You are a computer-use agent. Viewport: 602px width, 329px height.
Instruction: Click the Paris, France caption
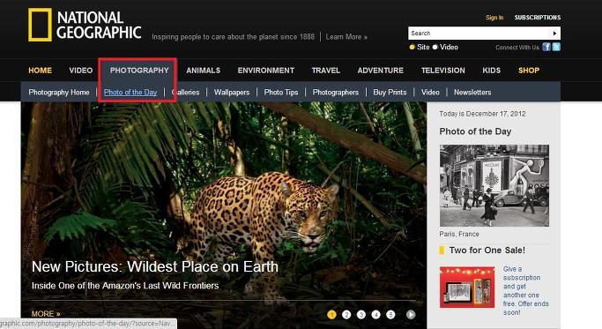point(459,234)
